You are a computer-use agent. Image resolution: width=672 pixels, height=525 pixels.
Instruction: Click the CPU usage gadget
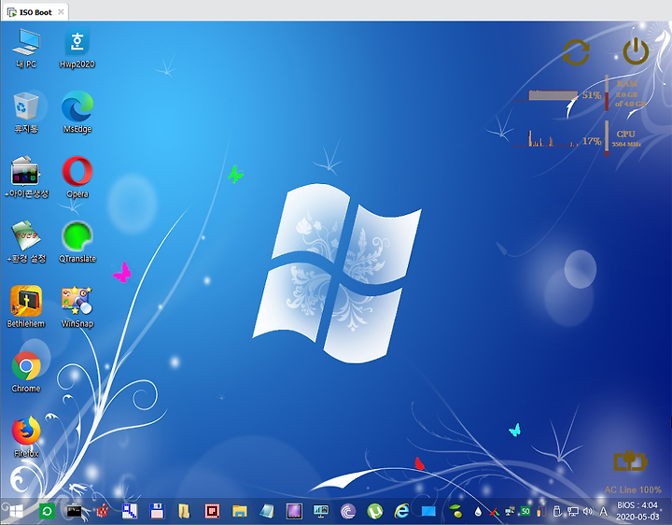pyautogui.click(x=579, y=138)
